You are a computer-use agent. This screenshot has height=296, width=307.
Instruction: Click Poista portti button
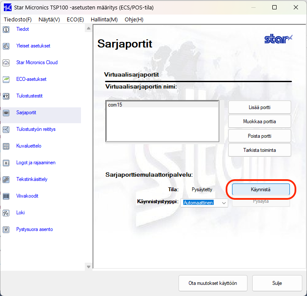[x=259, y=136]
